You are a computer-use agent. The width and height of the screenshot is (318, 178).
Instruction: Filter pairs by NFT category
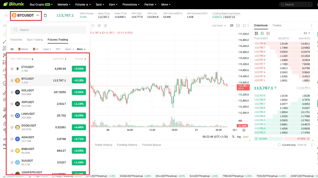pyautogui.click(x=58, y=49)
